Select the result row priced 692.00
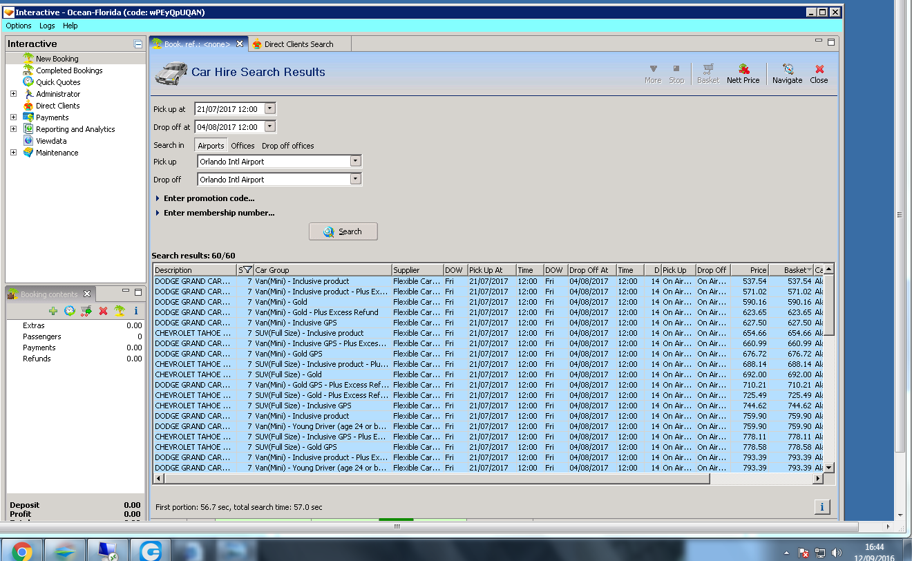 tap(488, 374)
